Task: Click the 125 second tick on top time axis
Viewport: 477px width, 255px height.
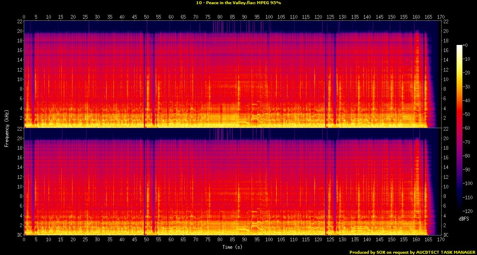Action: (330, 17)
